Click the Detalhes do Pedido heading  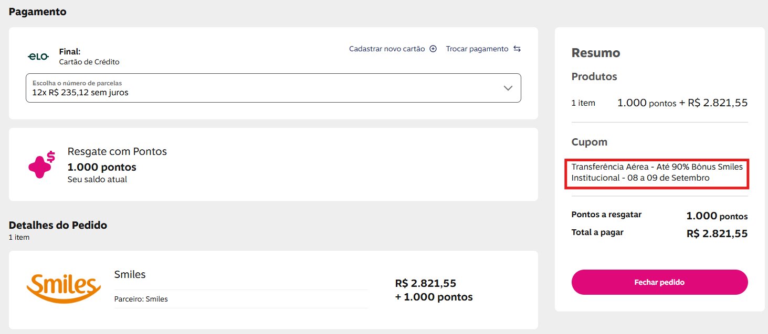click(58, 225)
